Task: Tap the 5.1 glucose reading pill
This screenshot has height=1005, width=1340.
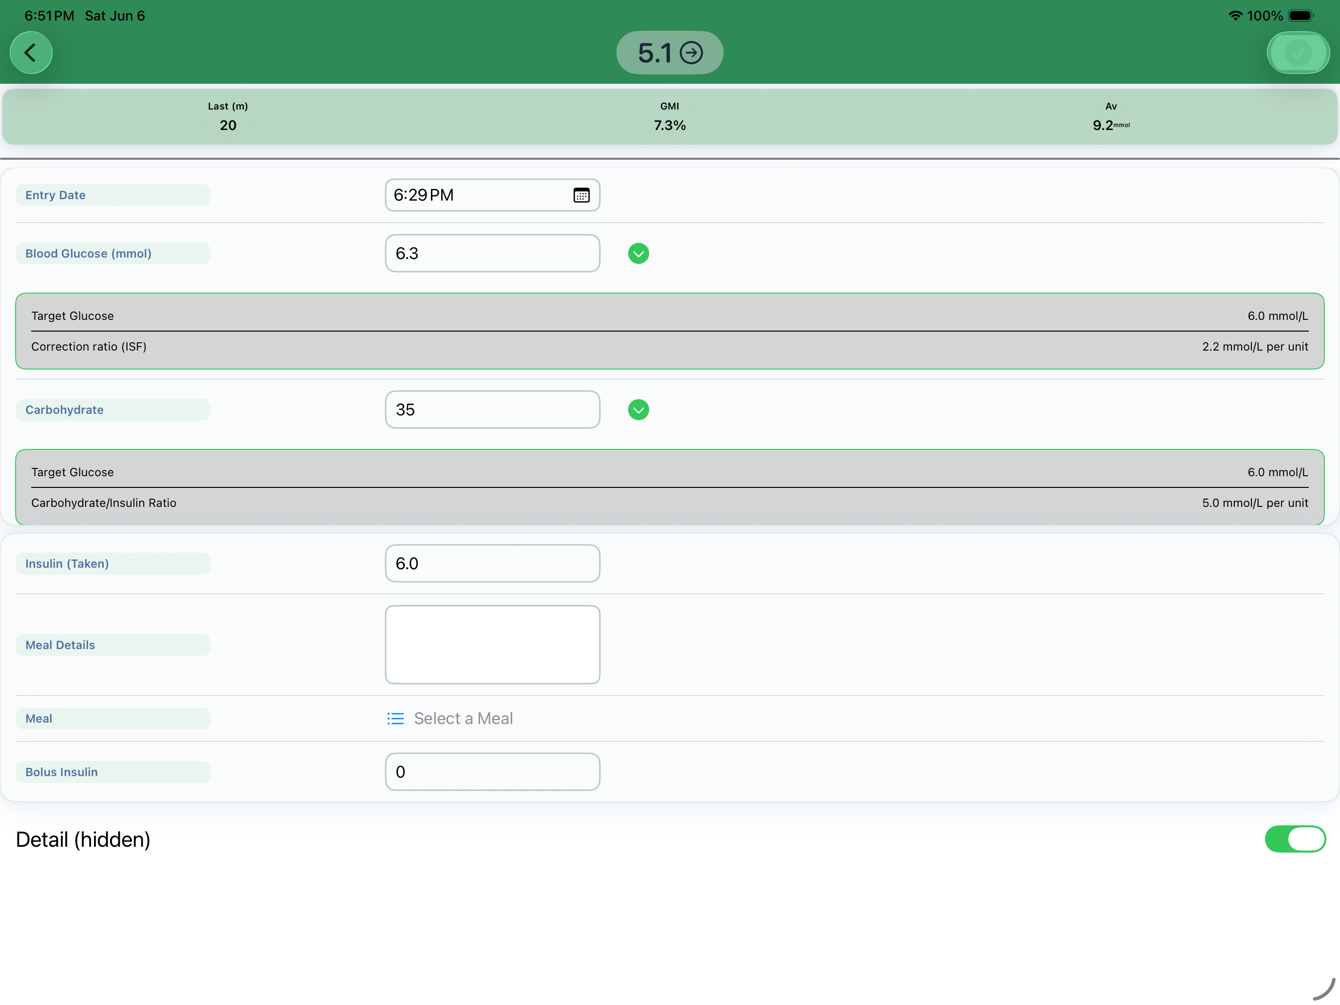Action: tap(670, 53)
